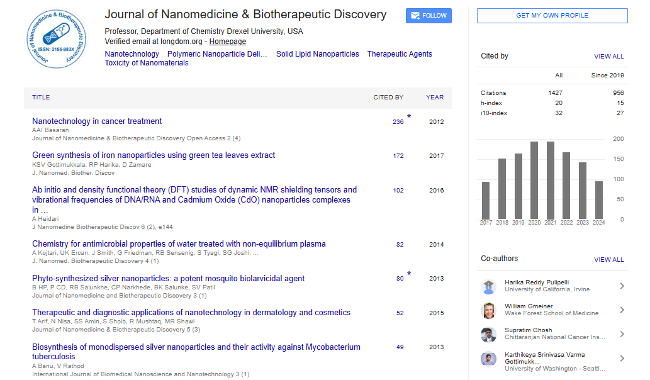Select the 2021 bar in citations chart
650x380 pixels.
[x=551, y=180]
